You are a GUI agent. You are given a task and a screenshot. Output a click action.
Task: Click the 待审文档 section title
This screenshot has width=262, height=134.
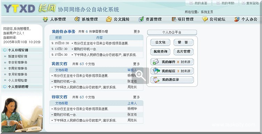59,97
